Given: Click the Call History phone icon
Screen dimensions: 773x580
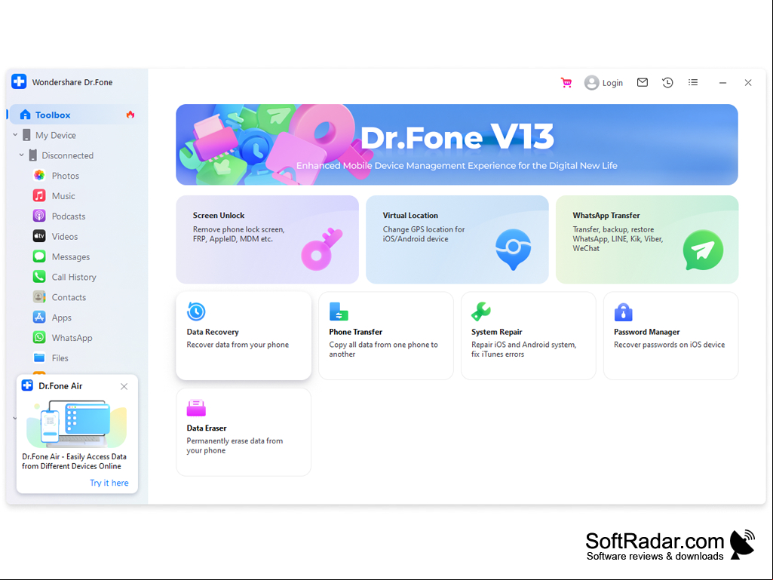Looking at the screenshot, I should pyautogui.click(x=39, y=277).
